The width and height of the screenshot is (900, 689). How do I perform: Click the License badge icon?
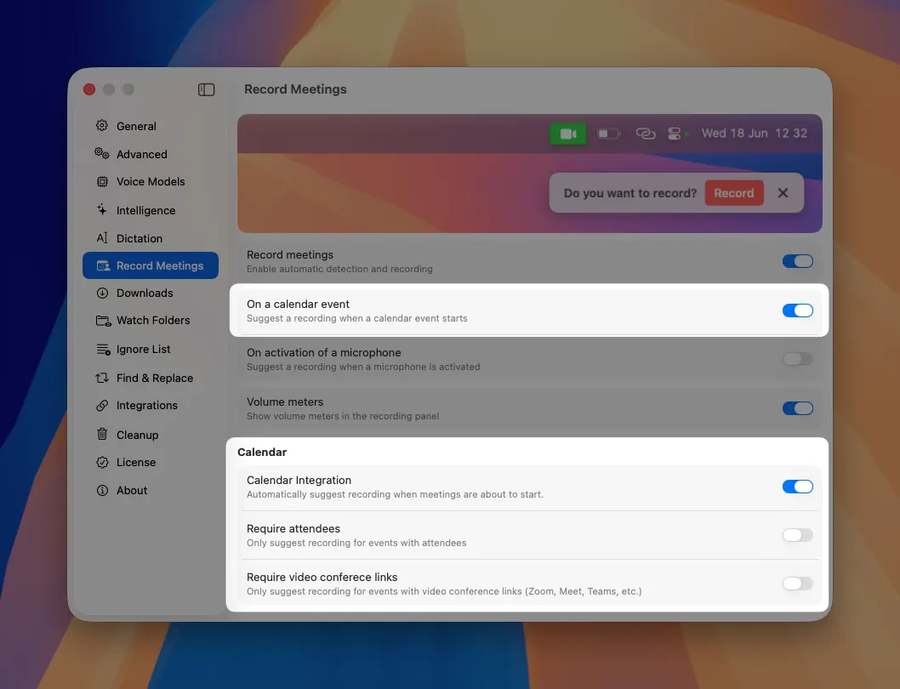click(102, 462)
